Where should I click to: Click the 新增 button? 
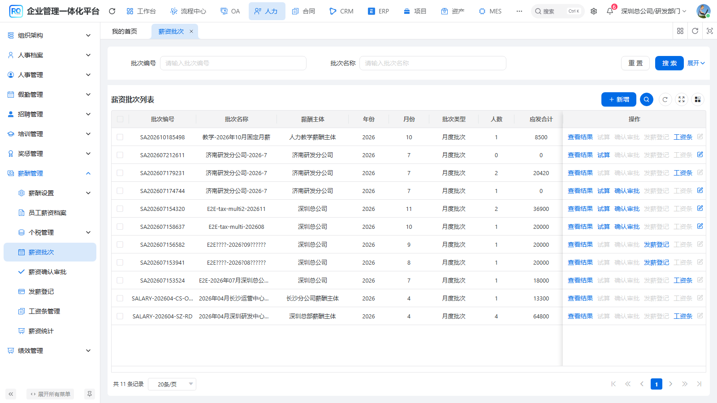pyautogui.click(x=619, y=99)
